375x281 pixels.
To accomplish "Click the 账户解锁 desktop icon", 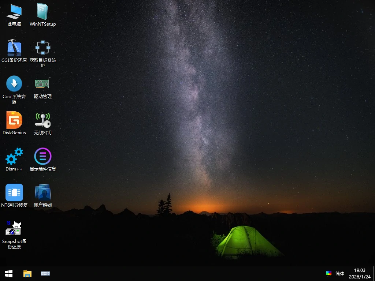I will [42, 192].
